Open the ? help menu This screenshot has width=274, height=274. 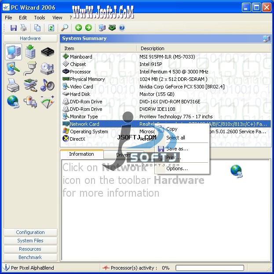[x=71, y=18]
